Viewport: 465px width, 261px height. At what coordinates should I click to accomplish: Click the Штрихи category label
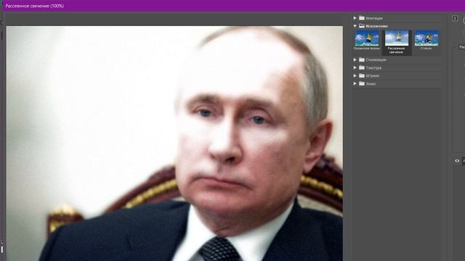(x=372, y=76)
